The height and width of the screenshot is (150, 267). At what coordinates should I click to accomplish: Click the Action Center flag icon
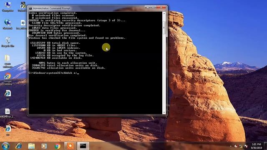click(x=246, y=146)
